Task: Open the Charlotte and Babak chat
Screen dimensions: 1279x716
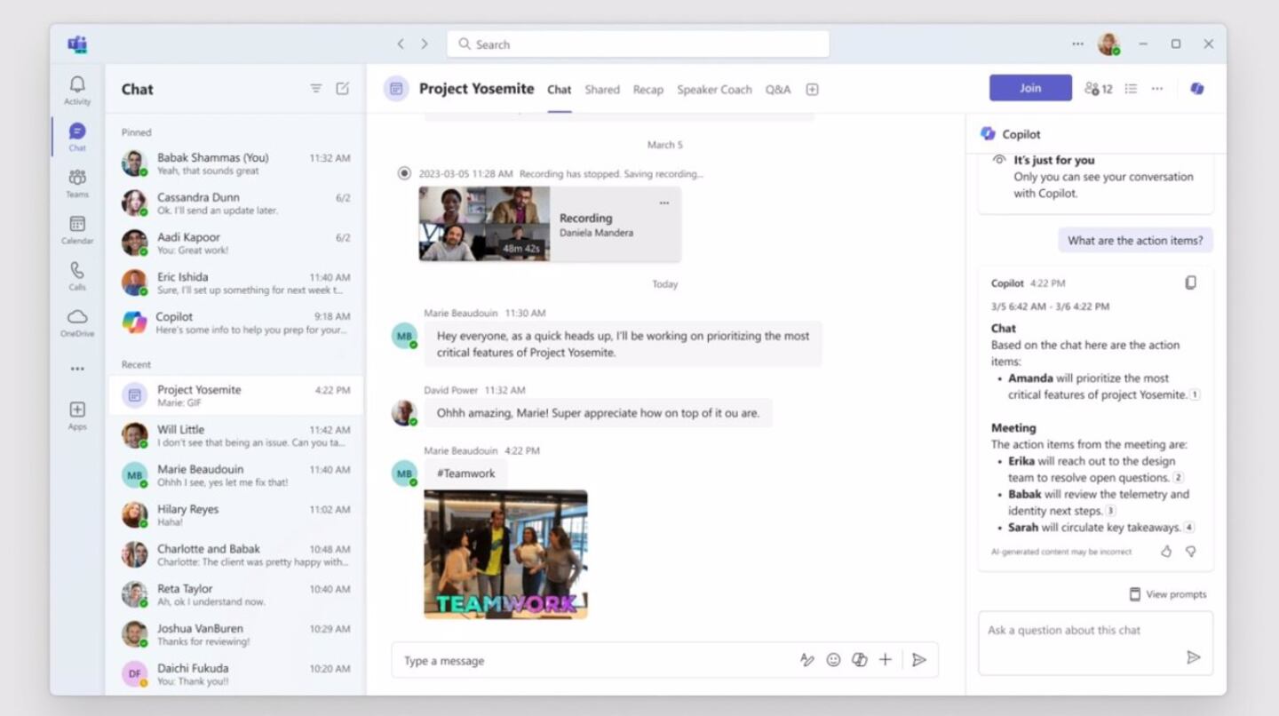Action: click(x=235, y=555)
